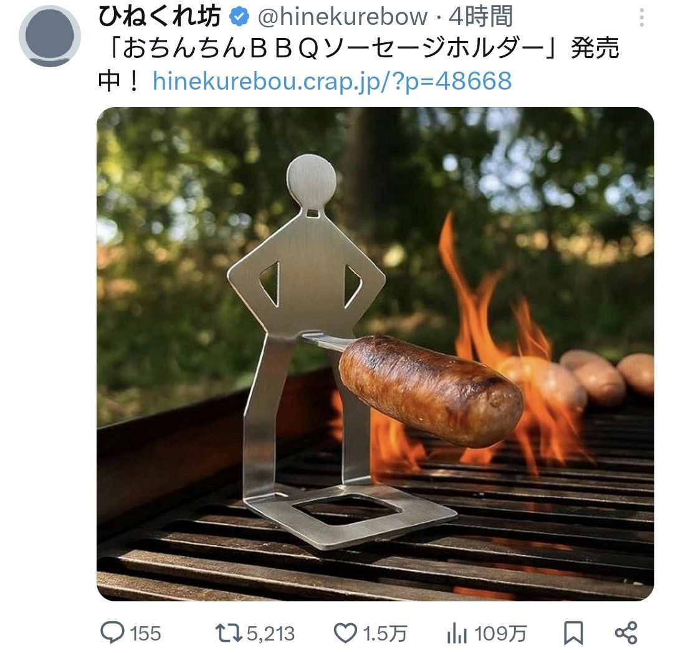This screenshot has width=673, height=653.
Task: Click the grilled sausage in the photo
Action: (x=430, y=389)
